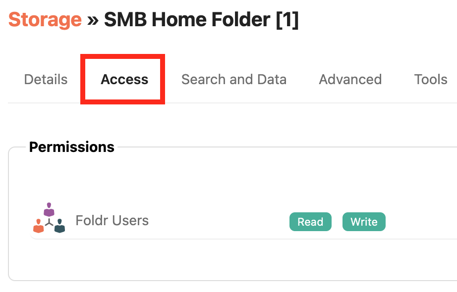Image resolution: width=457 pixels, height=292 pixels.
Task: Click the Foldr Users group icon
Action: [x=49, y=219]
